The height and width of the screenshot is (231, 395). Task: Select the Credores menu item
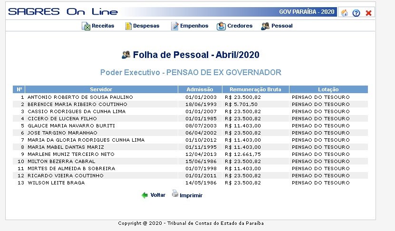[240, 26]
